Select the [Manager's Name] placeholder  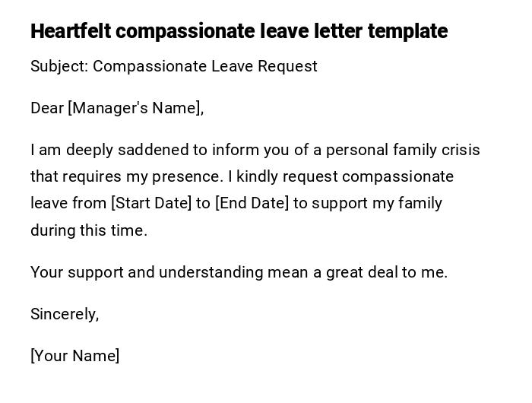point(135,108)
